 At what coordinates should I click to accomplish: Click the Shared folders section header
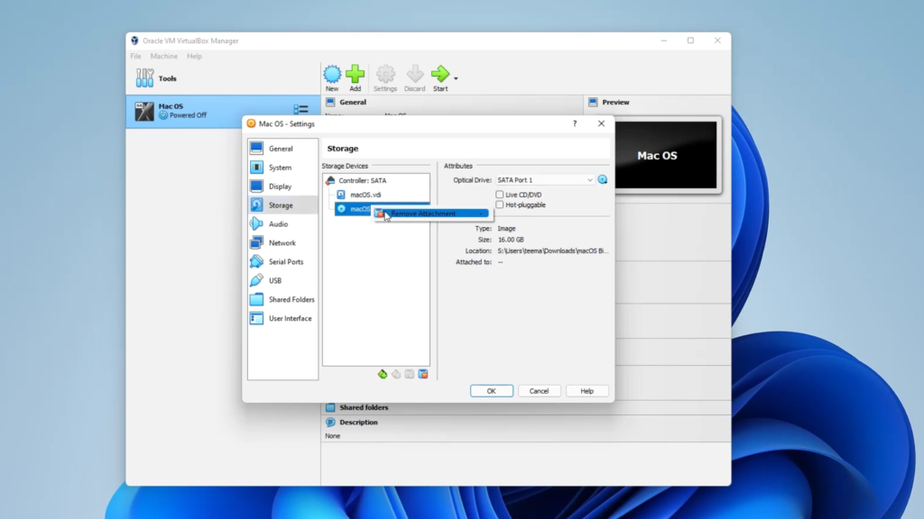coord(364,407)
